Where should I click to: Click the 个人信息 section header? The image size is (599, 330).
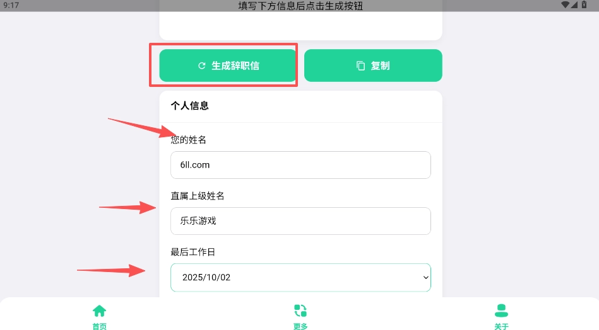click(189, 106)
